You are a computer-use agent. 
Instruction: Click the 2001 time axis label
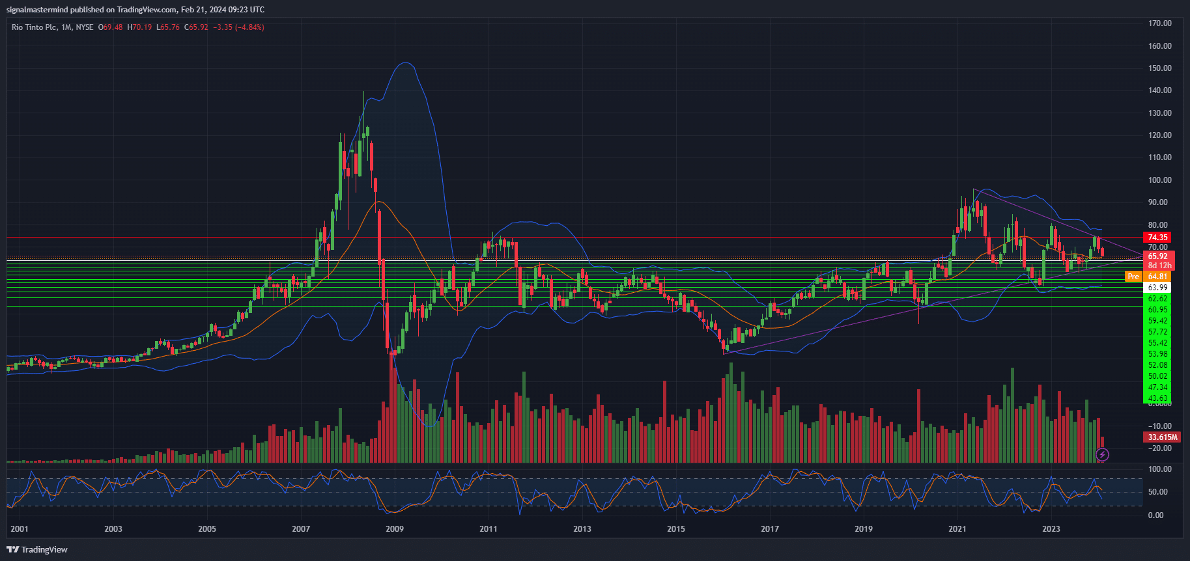(x=20, y=529)
